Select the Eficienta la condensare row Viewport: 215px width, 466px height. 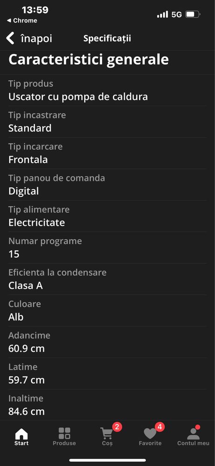point(107,279)
